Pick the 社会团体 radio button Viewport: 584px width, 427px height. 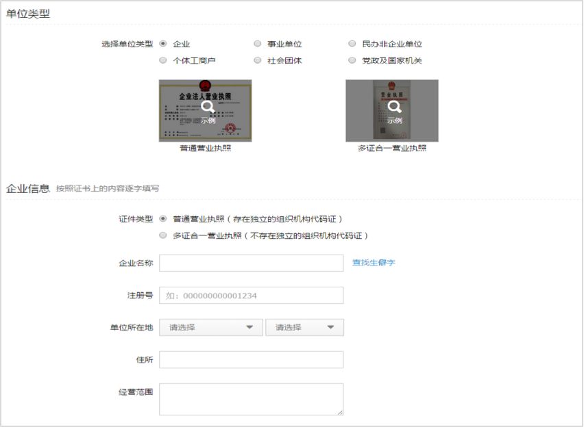(257, 60)
